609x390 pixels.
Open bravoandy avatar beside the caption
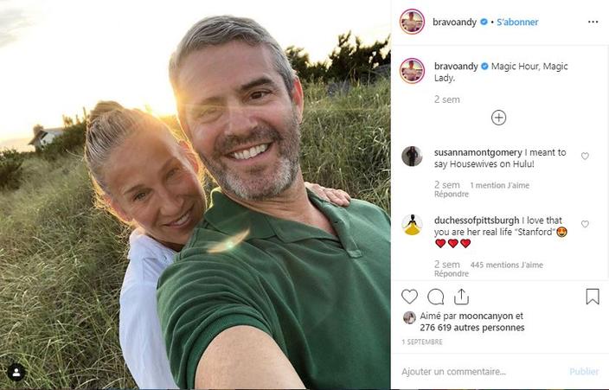413,71
